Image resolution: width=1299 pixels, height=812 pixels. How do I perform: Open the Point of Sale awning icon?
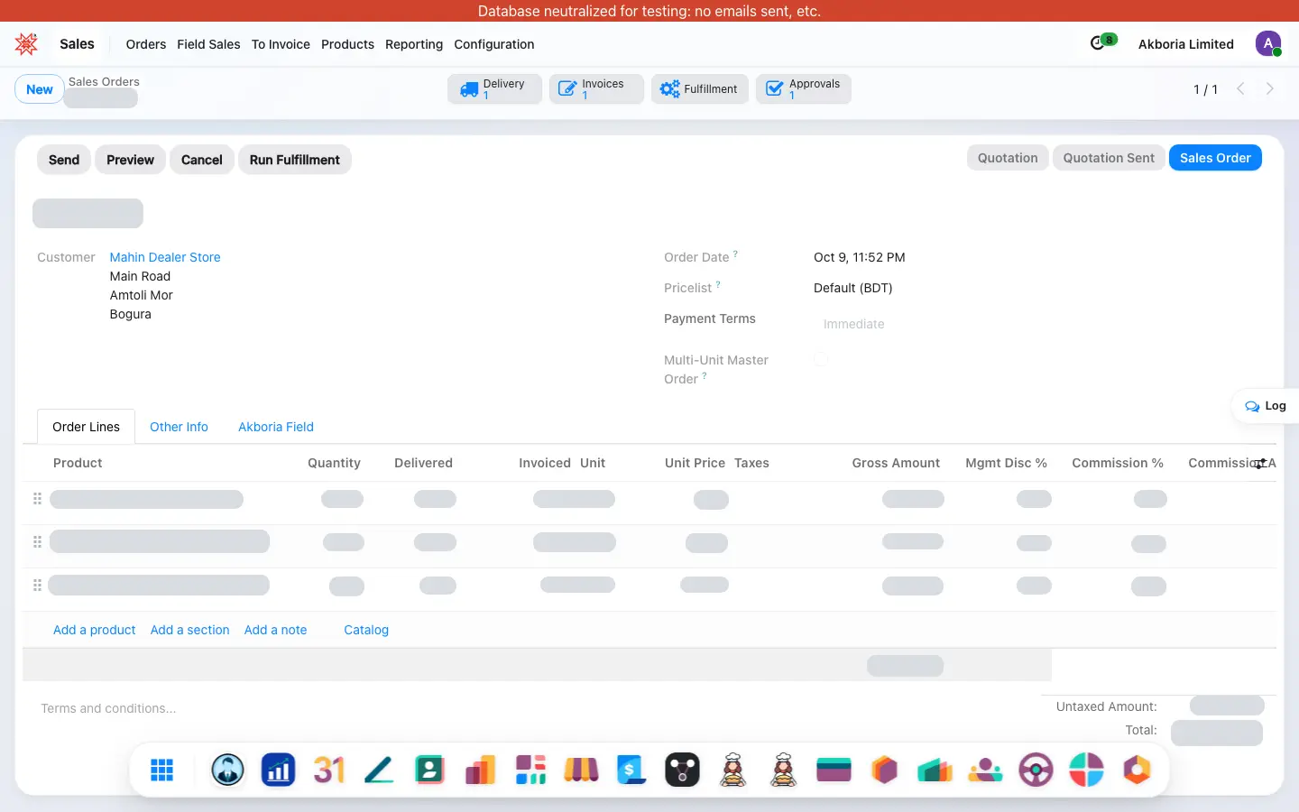[581, 770]
